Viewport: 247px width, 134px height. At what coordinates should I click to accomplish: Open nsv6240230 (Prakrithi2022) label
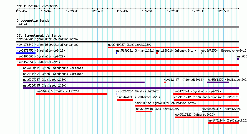pos(138,91)
